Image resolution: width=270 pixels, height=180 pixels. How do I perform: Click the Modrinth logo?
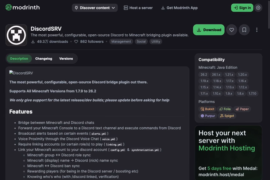(x=23, y=7)
